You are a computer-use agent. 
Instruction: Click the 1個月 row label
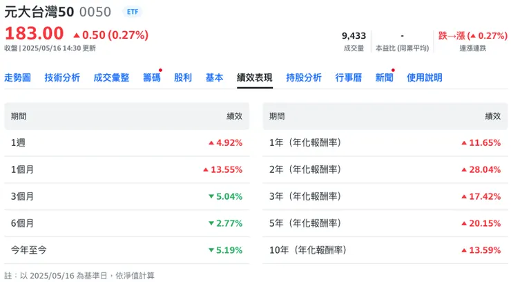[x=23, y=169]
